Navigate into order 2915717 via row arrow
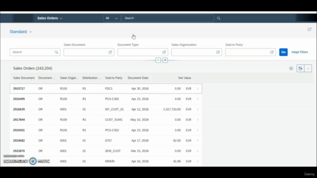The height and width of the screenshot is (178, 317). tap(198, 89)
